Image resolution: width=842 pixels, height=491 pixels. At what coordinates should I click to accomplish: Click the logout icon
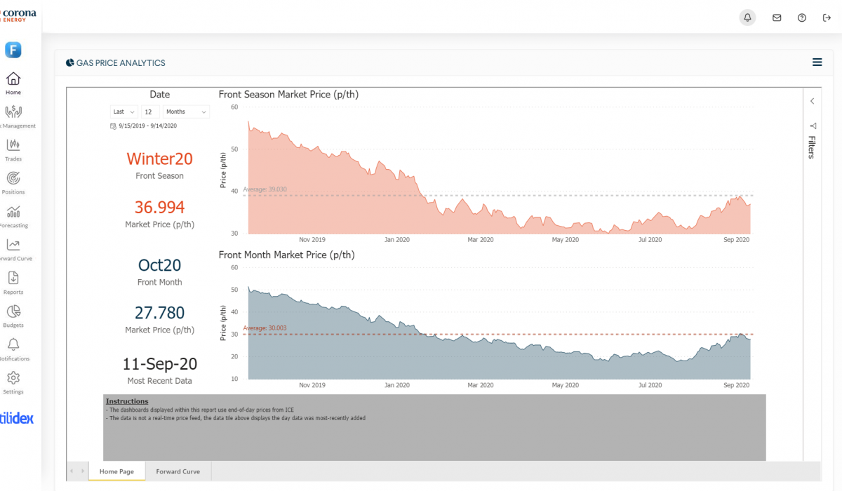pyautogui.click(x=827, y=18)
